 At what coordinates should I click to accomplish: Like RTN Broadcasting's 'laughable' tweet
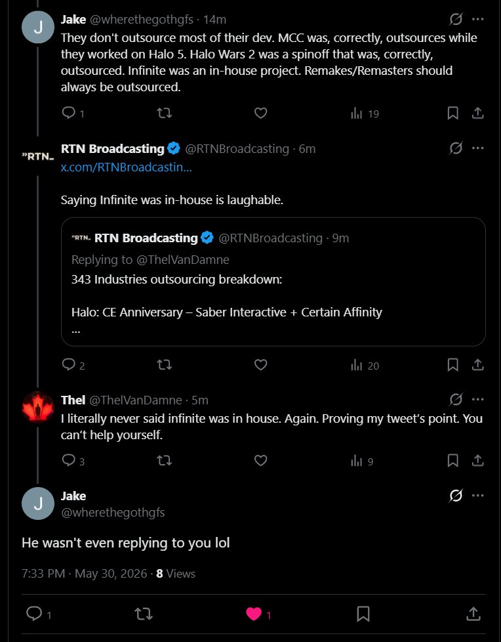click(x=260, y=364)
